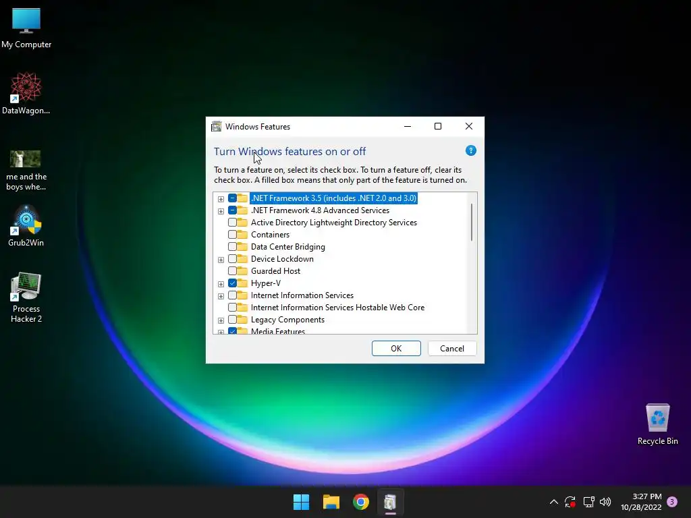Expand the Legacy Components node

coord(221,320)
